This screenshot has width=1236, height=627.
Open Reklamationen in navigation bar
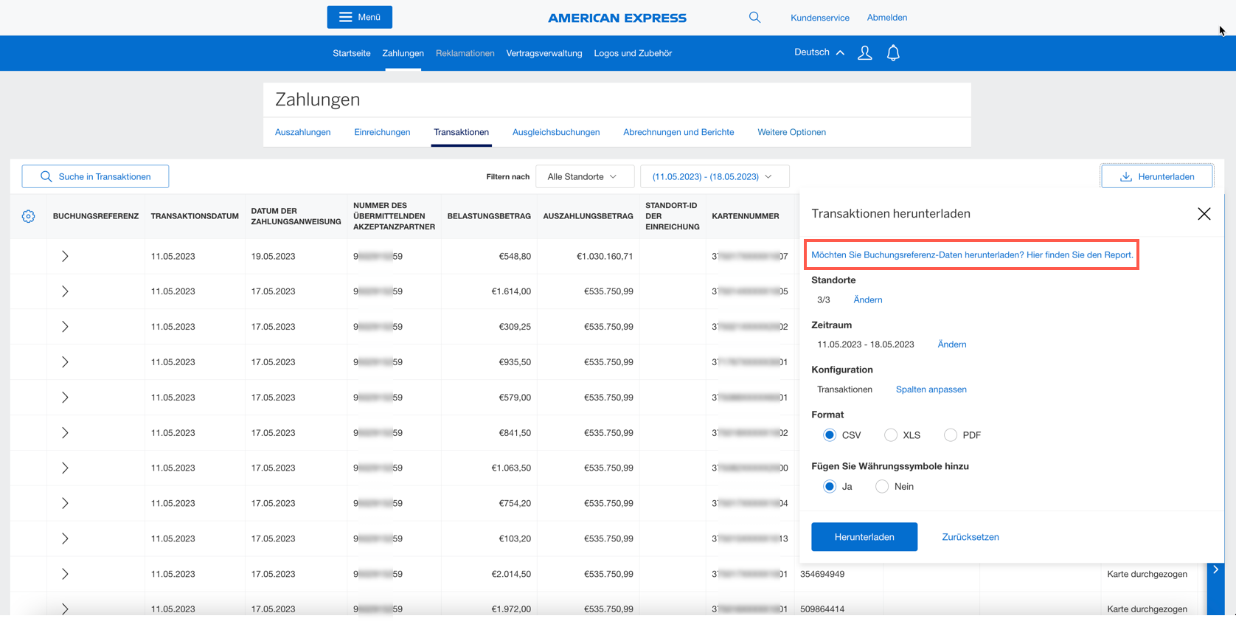(x=465, y=53)
